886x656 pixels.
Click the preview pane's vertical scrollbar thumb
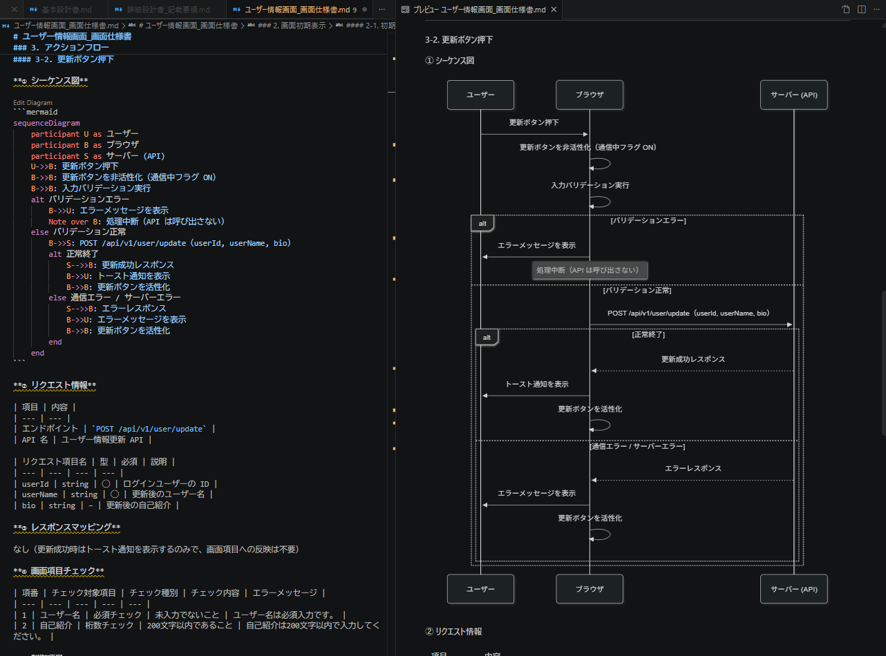click(x=883, y=363)
